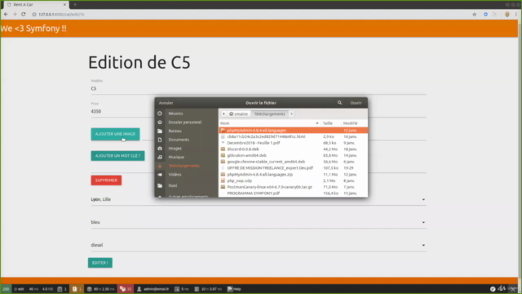Select the php_oop.odp file
Image resolution: width=522 pixels, height=294 pixels.
point(293,180)
